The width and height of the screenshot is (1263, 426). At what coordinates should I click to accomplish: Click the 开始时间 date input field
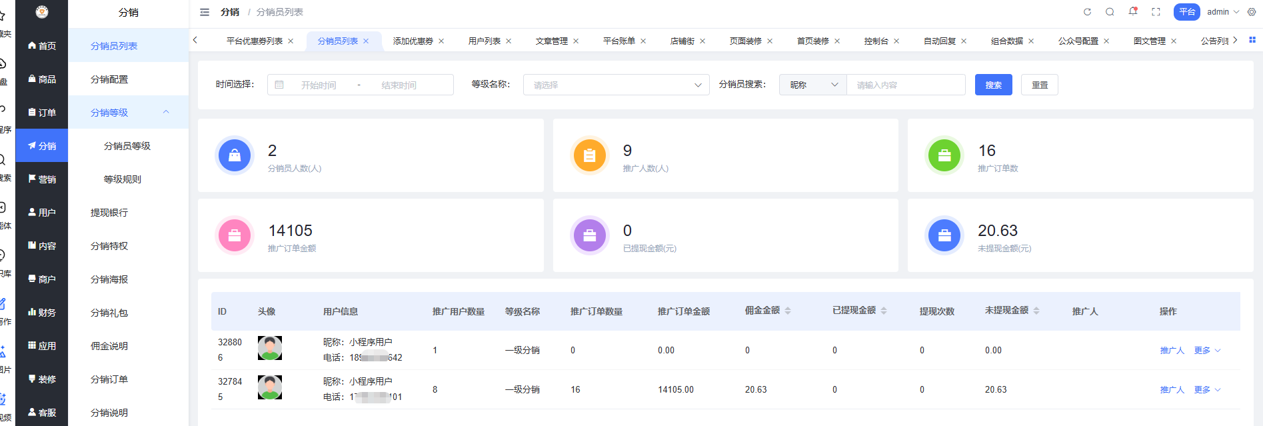click(319, 85)
